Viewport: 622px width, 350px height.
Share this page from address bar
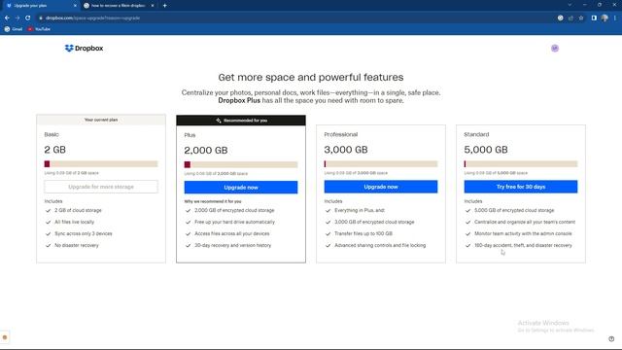570,17
